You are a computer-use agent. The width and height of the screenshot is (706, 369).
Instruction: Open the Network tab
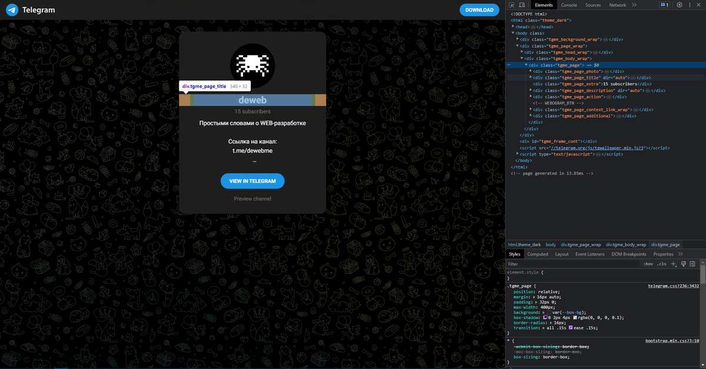click(618, 5)
